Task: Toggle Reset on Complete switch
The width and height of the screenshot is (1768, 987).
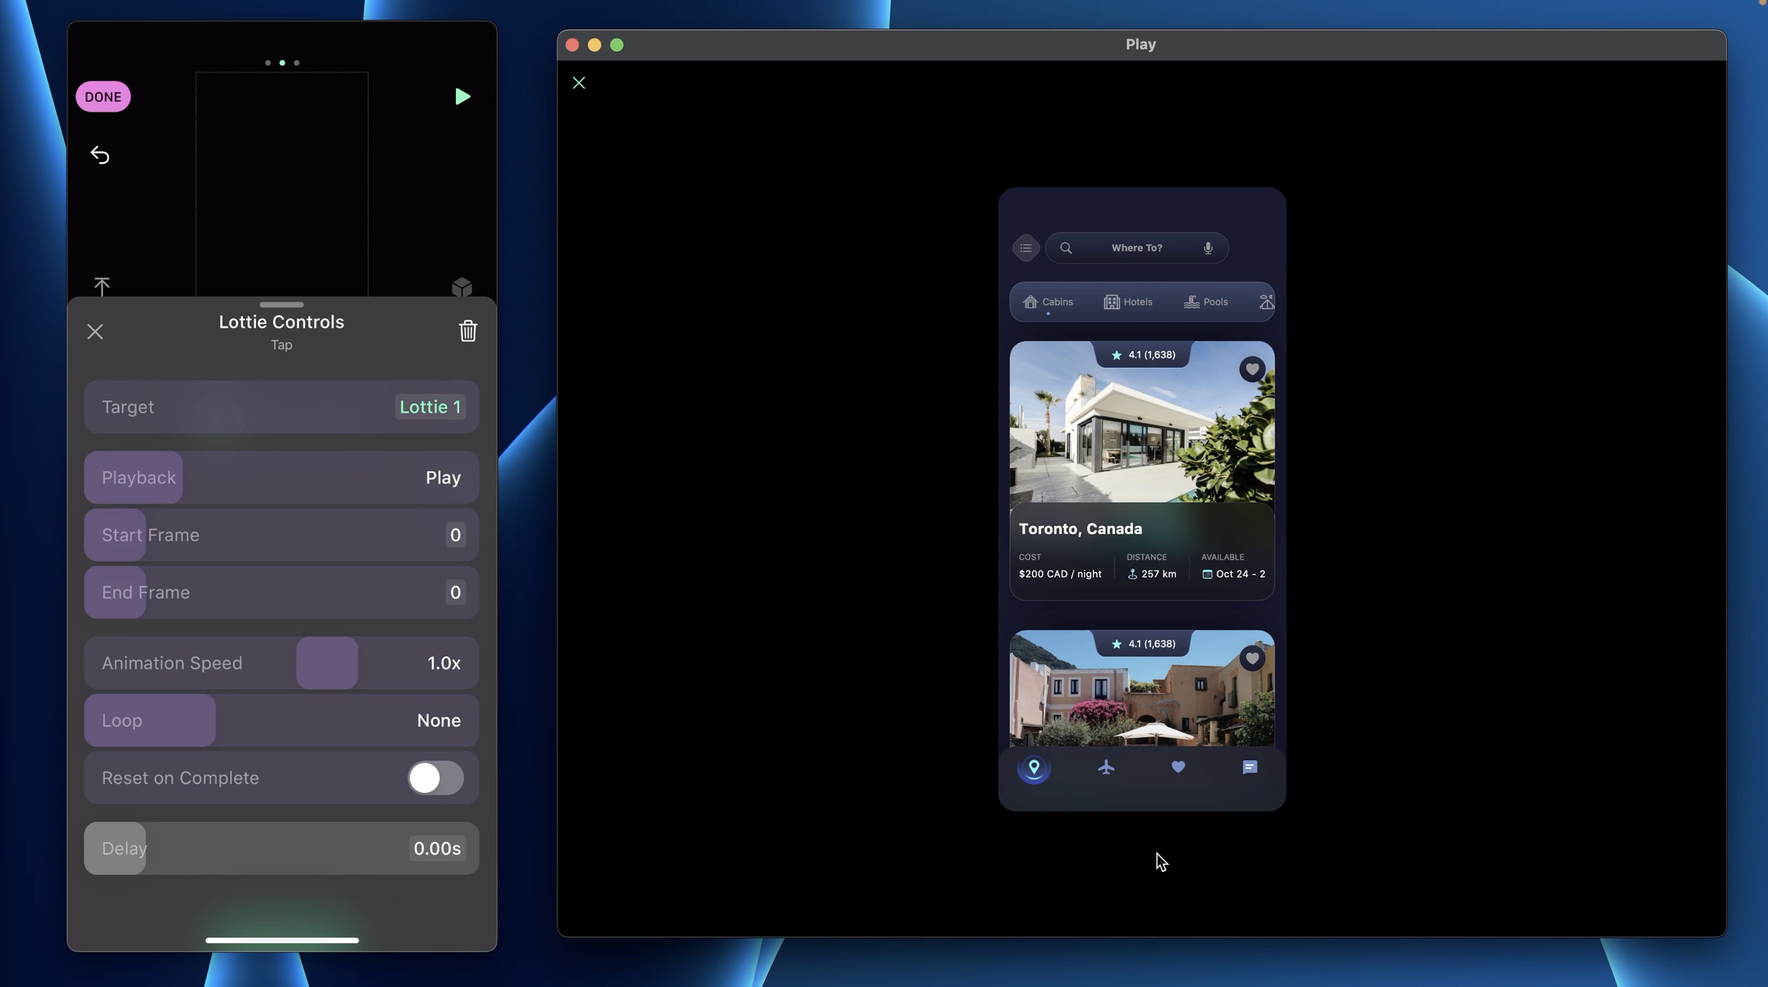Action: [435, 778]
